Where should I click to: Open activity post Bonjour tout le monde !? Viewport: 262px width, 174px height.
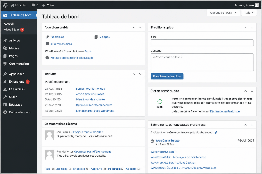coord(91,88)
